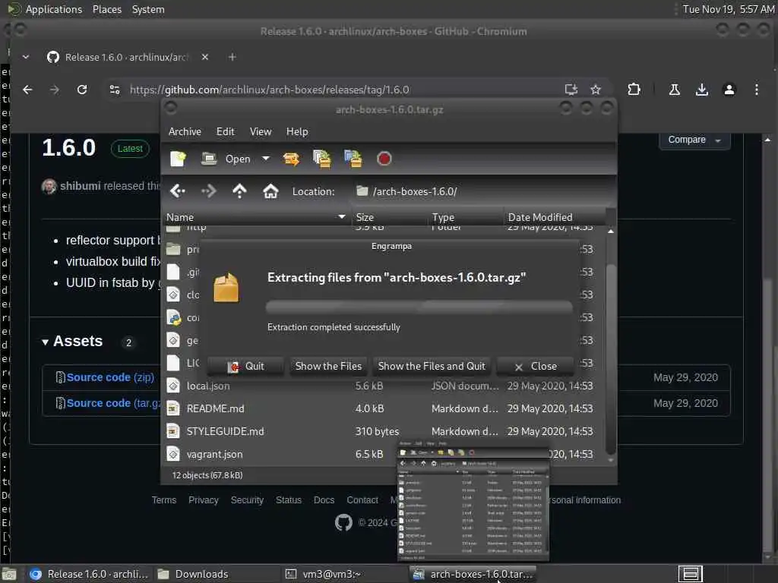Image resolution: width=778 pixels, height=583 pixels.
Task: Open the Compare dropdown on GitHub
Action: 694,140
